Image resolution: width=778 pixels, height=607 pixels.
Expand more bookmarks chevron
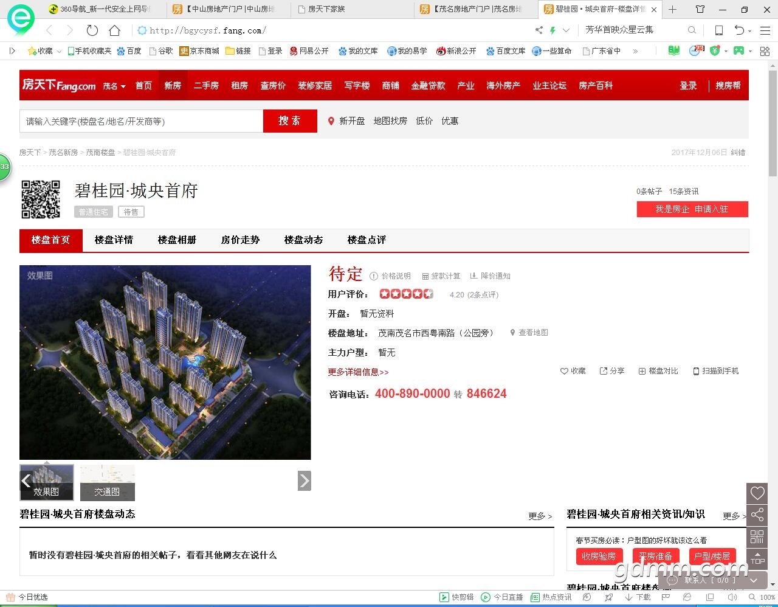636,51
